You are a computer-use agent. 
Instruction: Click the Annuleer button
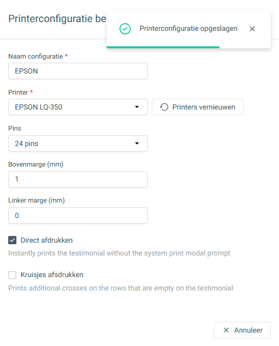[x=242, y=330]
